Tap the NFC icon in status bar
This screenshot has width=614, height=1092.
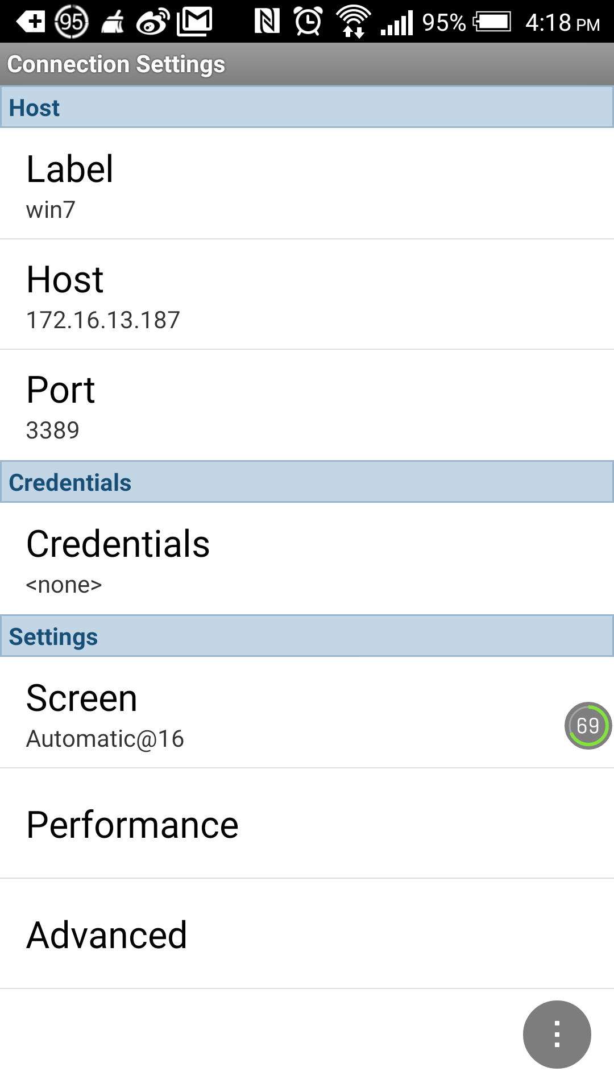pos(267,22)
